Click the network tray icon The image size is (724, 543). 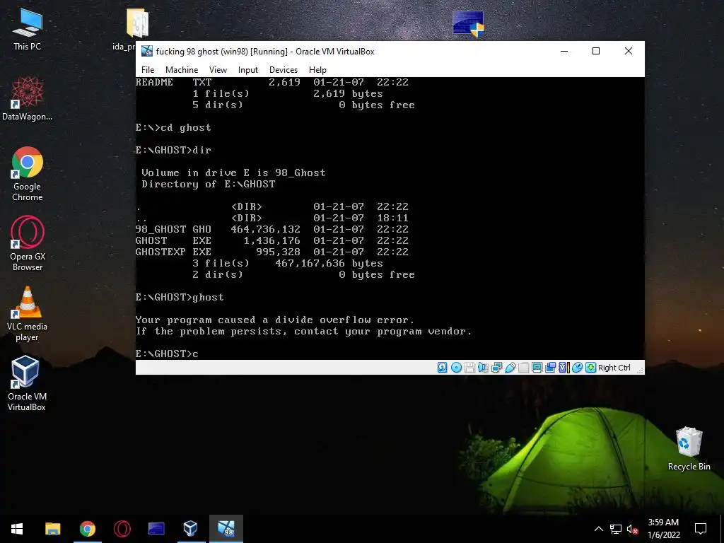pos(616,529)
